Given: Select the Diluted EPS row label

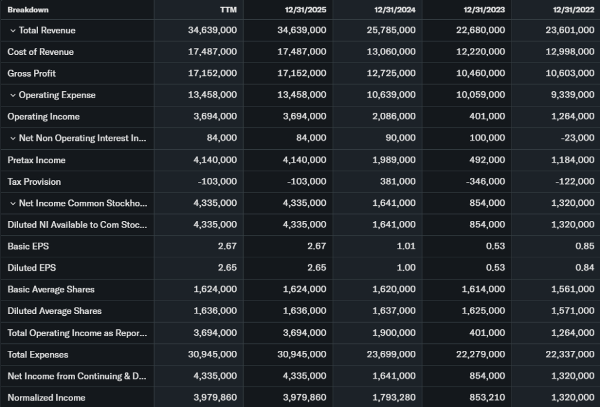Looking at the screenshot, I should 32,268.
